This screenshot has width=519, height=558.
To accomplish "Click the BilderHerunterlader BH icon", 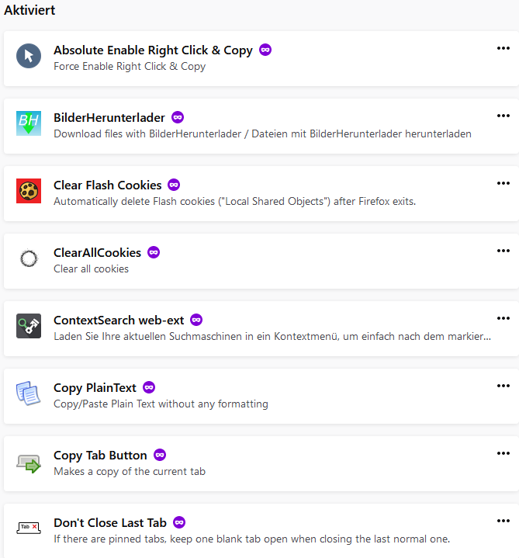I will click(x=29, y=124).
